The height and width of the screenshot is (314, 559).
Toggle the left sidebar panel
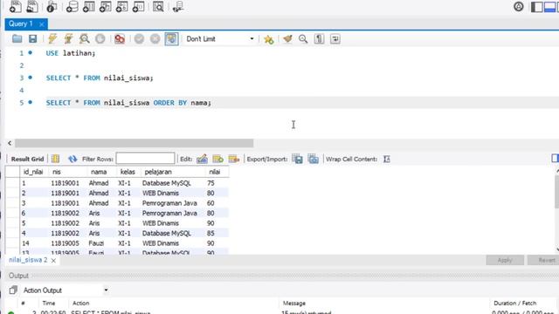pos(536,7)
